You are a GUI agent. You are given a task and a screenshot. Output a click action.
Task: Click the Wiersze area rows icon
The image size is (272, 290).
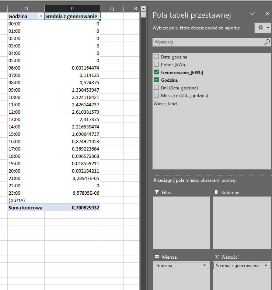[157, 257]
